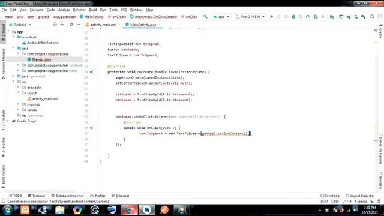Click the Build hammer icon

205,17
